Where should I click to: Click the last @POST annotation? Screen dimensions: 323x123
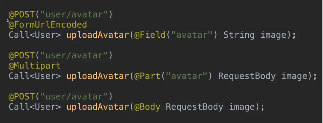pyautogui.click(x=21, y=97)
